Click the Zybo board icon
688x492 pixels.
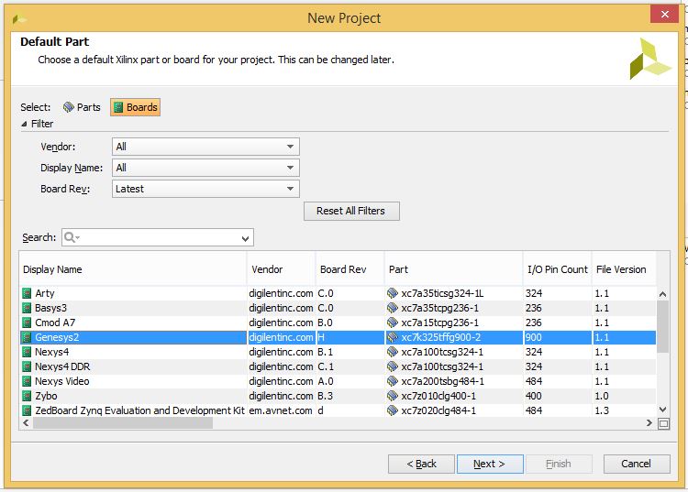click(27, 396)
